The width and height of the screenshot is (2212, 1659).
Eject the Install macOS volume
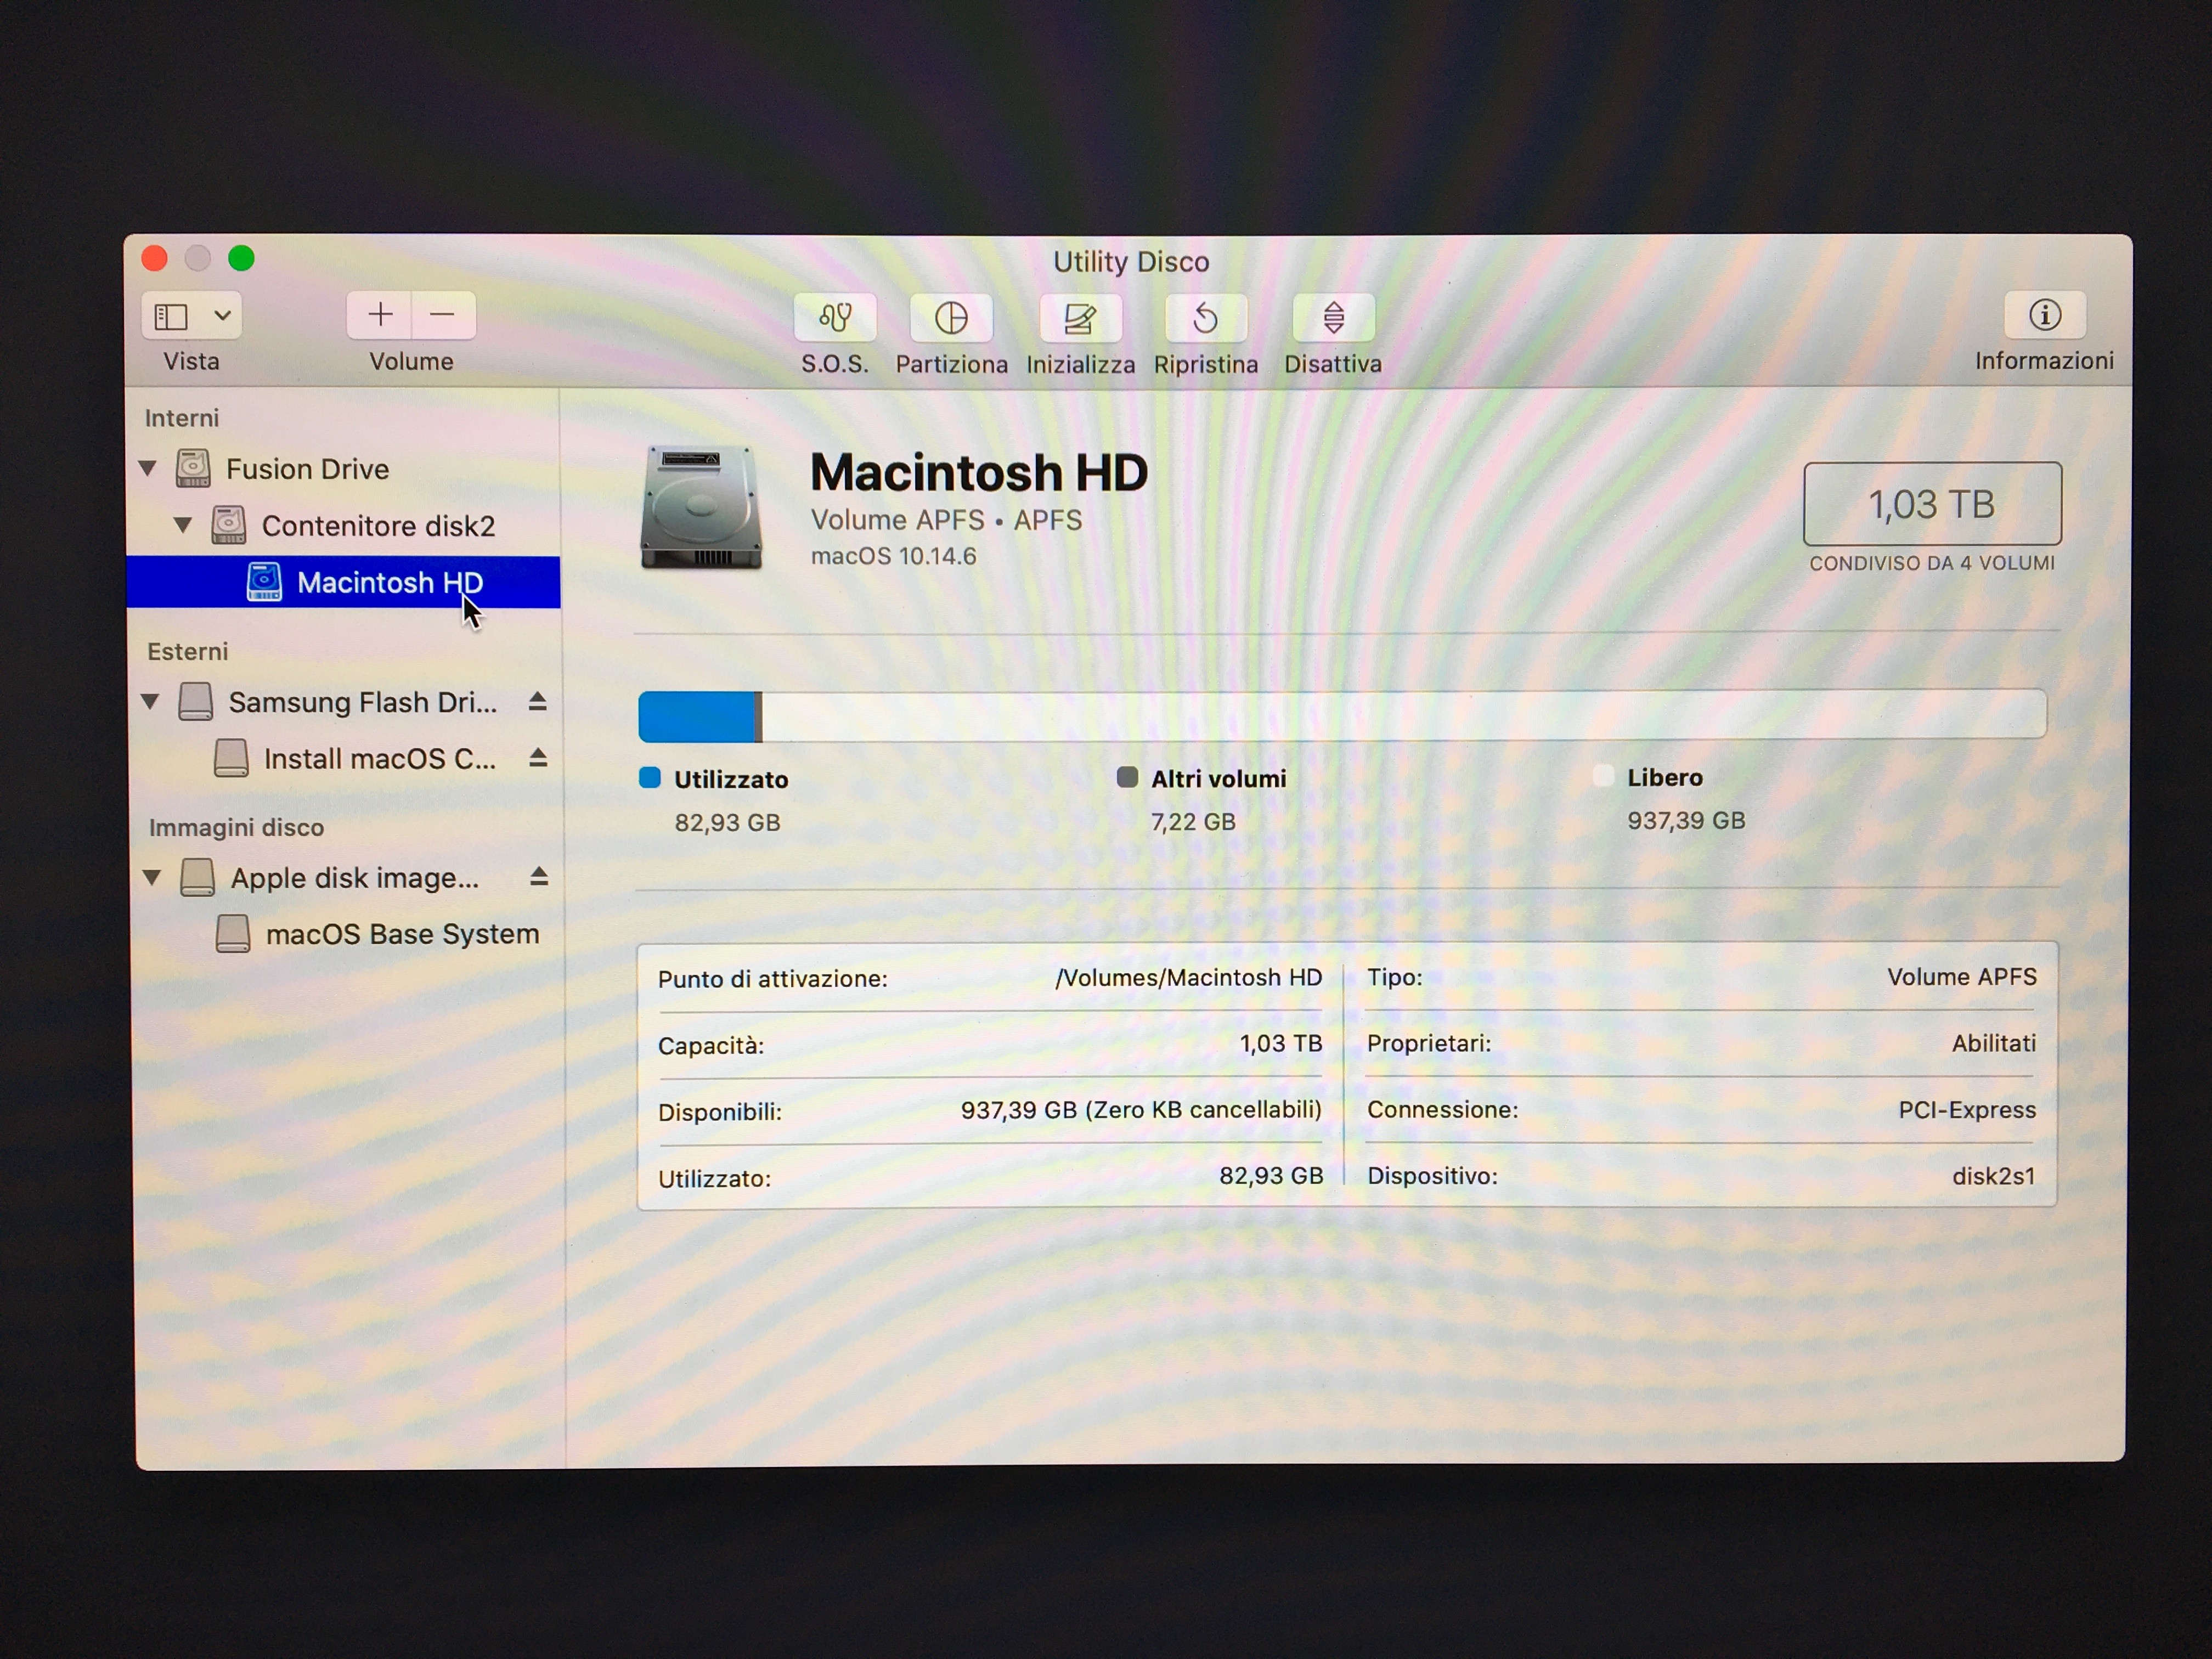(537, 758)
